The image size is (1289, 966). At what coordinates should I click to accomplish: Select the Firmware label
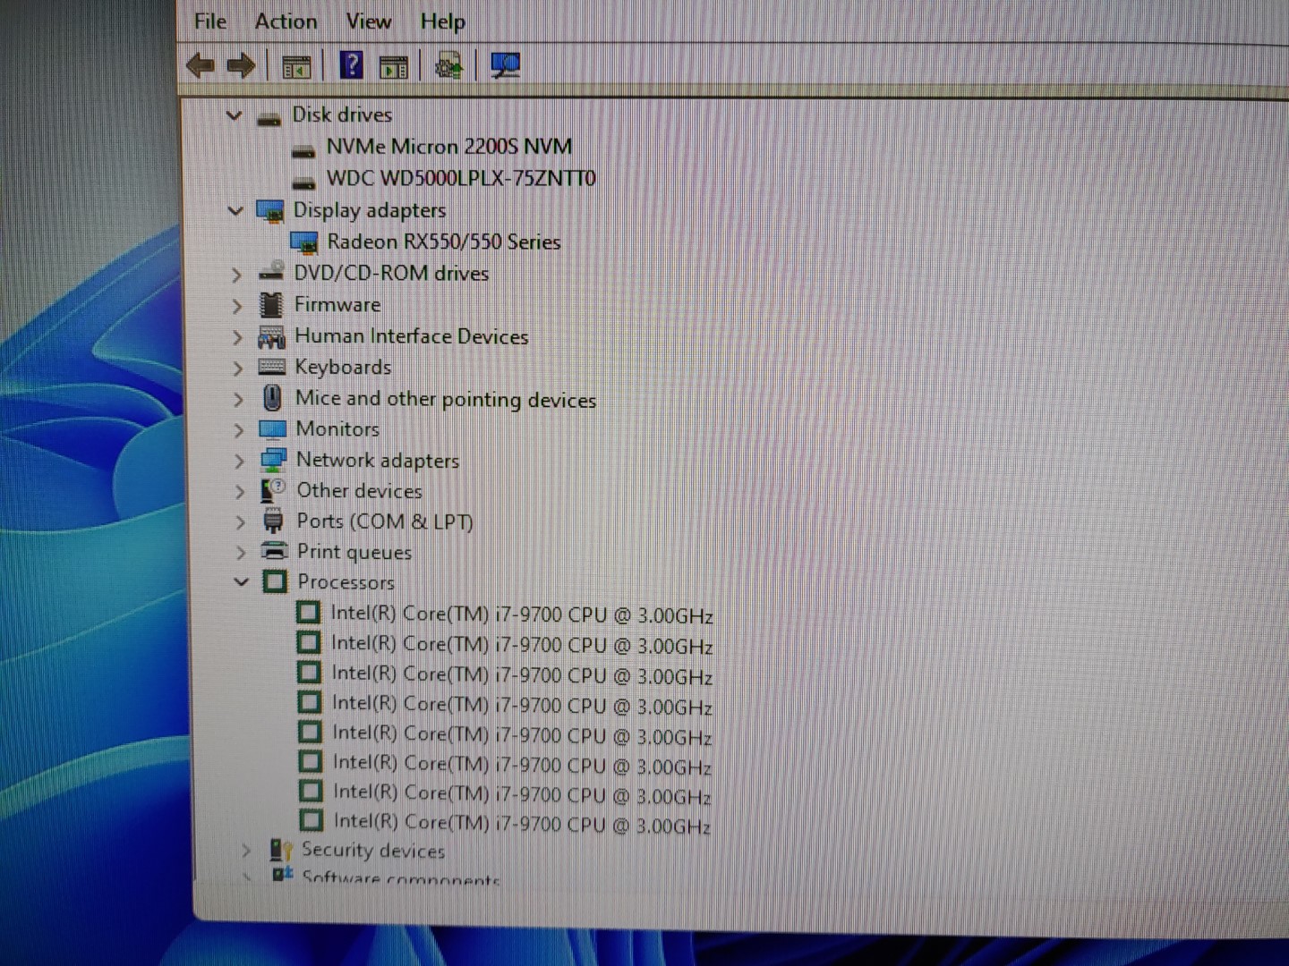337,305
